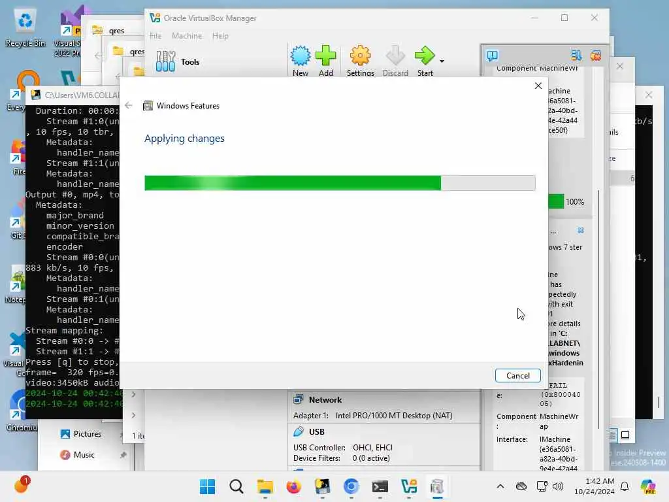The width and height of the screenshot is (669, 502).
Task: Click the qres folder tab title
Action: pos(116,30)
